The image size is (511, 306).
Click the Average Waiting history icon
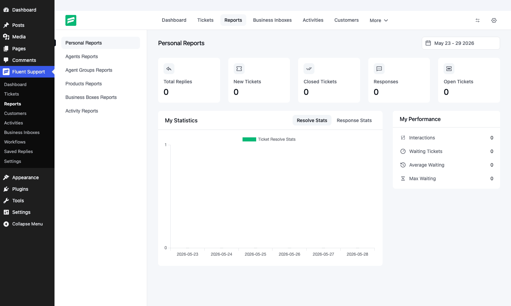pos(403,165)
